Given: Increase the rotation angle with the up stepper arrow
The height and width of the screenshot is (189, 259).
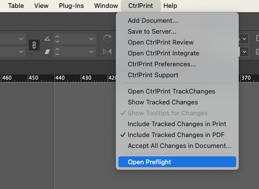Looking at the screenshot, I should pyautogui.click(x=57, y=37).
